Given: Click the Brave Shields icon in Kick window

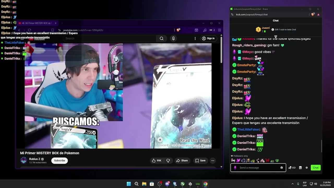Looking at the screenshot, I should [x=313, y=14].
